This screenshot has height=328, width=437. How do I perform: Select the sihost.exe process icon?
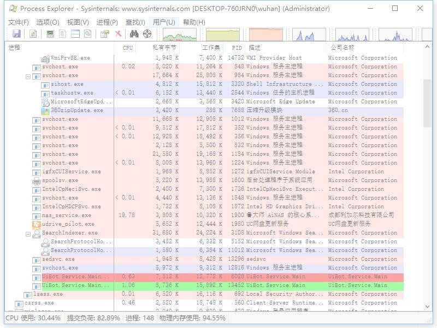(x=45, y=85)
